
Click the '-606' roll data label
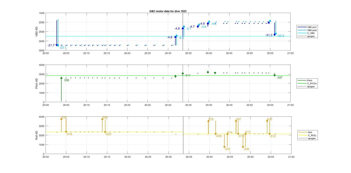click(219, 136)
